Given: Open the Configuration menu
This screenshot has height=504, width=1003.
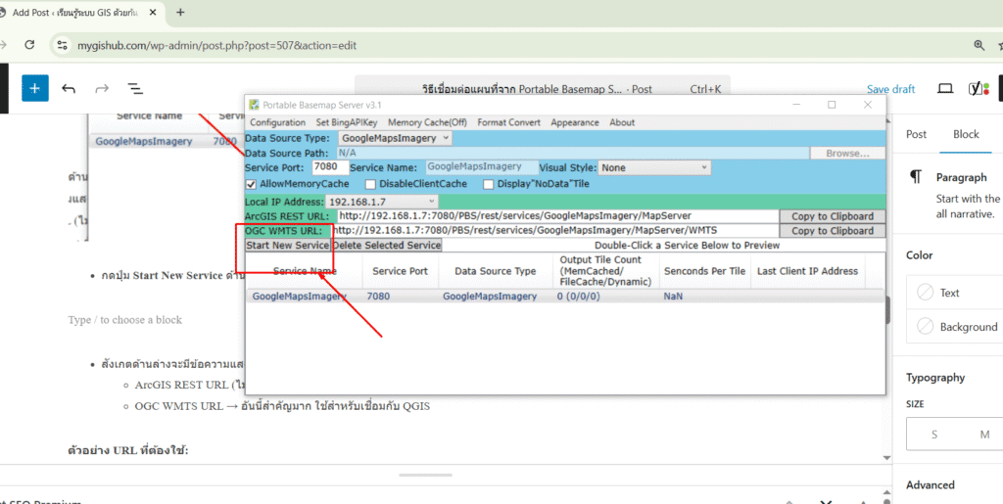Looking at the screenshot, I should pyautogui.click(x=277, y=122).
